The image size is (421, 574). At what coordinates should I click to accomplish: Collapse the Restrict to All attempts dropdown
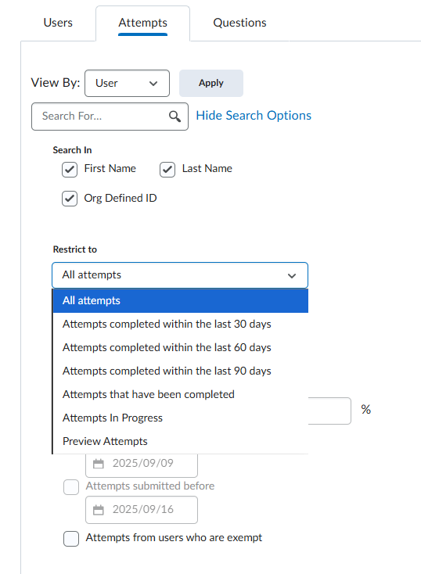point(180,275)
